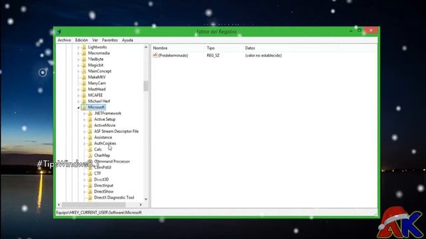Click the Magicbit folder icon
Image resolution: width=426 pixels, height=239 pixels.
coord(84,65)
